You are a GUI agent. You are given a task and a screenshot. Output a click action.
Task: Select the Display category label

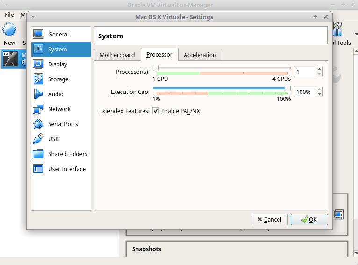pos(57,64)
